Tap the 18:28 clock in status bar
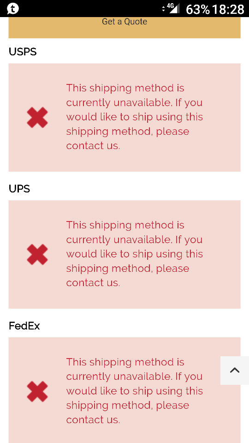 (228, 9)
